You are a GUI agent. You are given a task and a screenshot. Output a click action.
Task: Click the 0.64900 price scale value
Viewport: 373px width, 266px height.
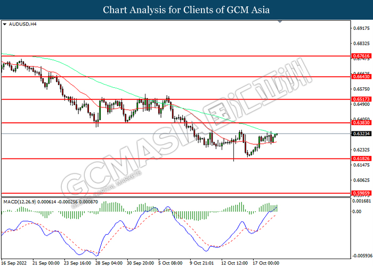coord(362,104)
